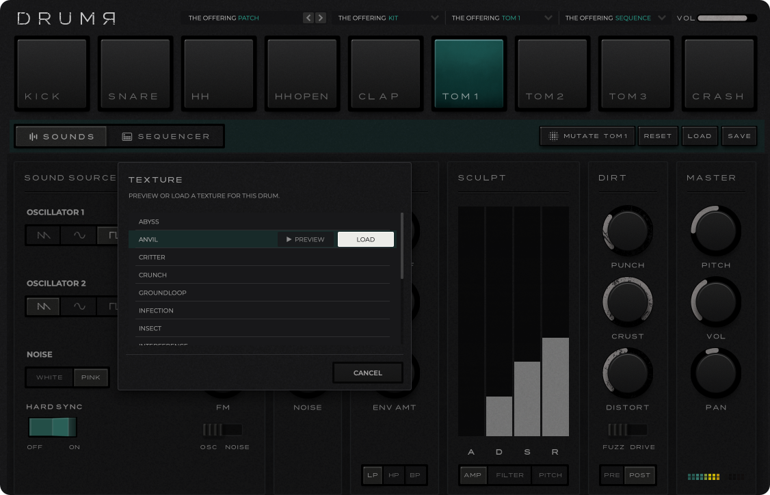Image resolution: width=770 pixels, height=495 pixels.
Task: Show the Amp envelope tab
Action: [x=473, y=475]
